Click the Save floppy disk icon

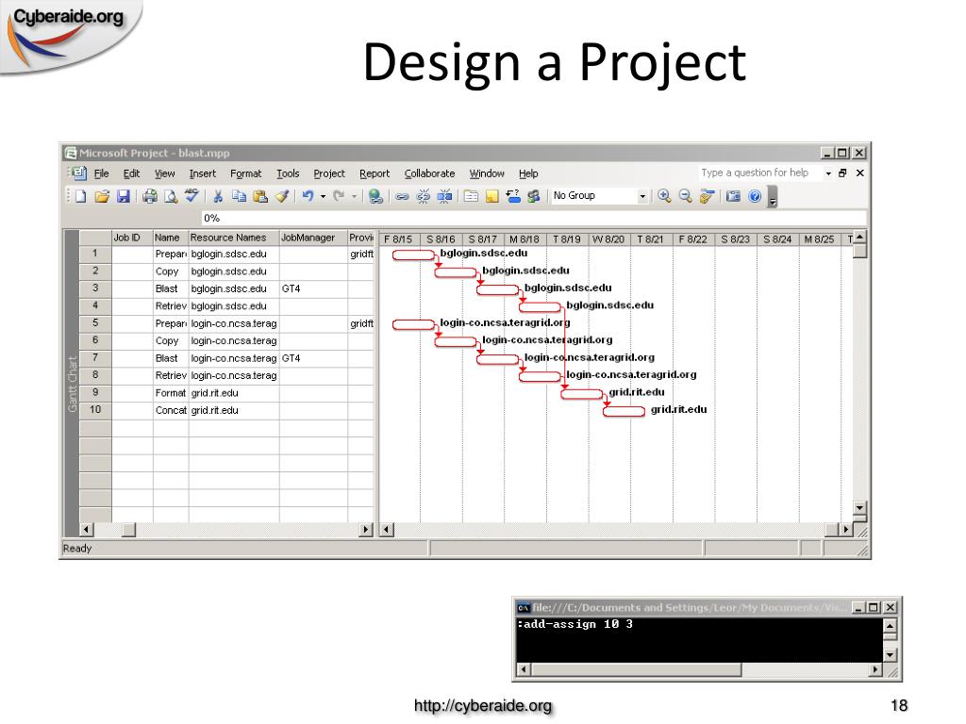point(124,196)
